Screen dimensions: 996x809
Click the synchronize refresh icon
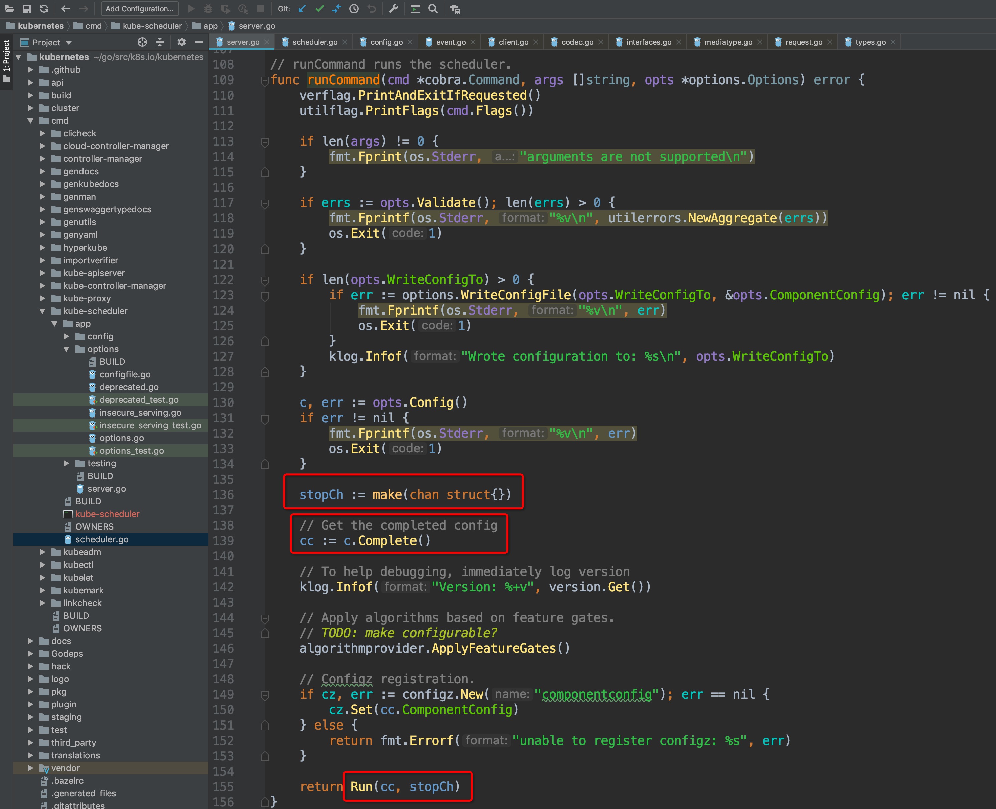(44, 9)
